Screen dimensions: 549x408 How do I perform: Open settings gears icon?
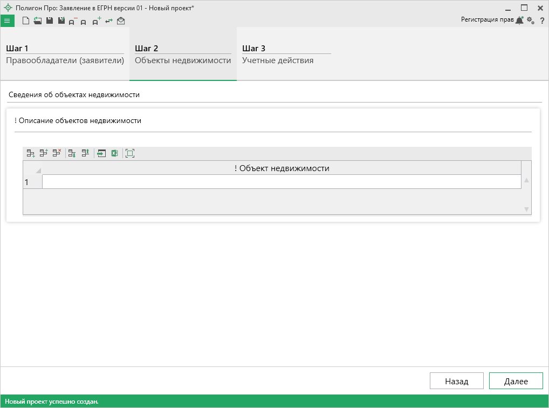[531, 21]
